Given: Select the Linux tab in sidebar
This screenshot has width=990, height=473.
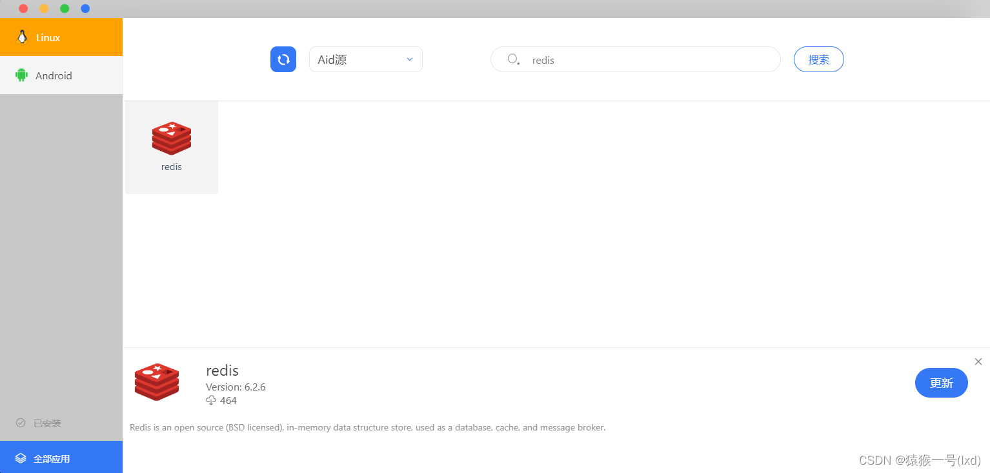Looking at the screenshot, I should click(61, 37).
